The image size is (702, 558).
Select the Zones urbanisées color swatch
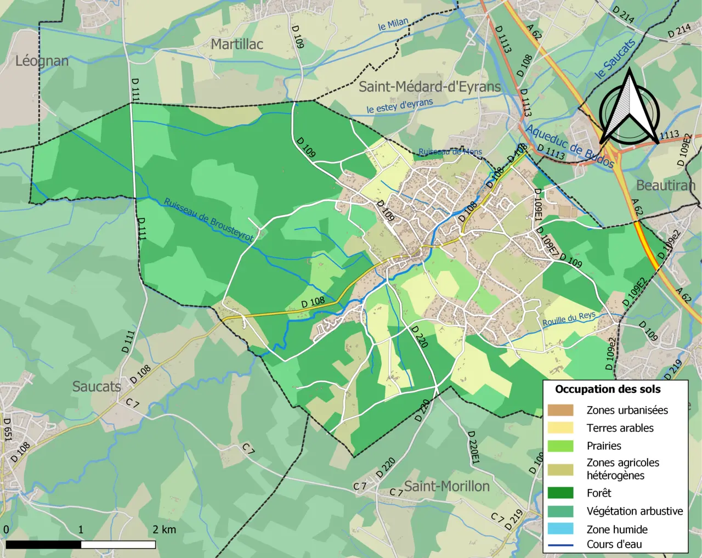pos(561,410)
